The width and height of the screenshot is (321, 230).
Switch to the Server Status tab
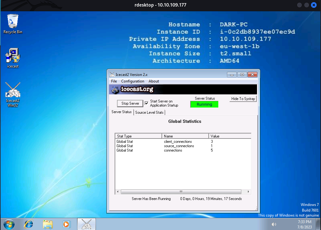click(121, 112)
